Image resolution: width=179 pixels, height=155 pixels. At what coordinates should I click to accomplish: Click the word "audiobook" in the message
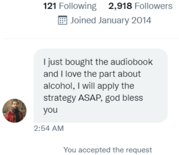click(132, 62)
